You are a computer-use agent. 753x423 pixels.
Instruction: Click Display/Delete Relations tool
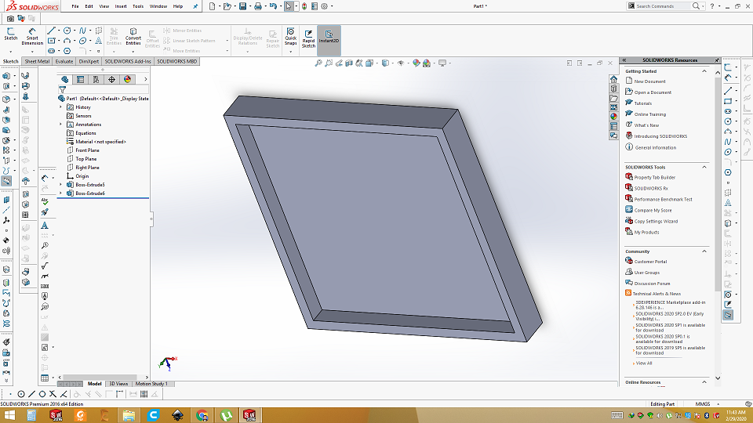[248, 37]
